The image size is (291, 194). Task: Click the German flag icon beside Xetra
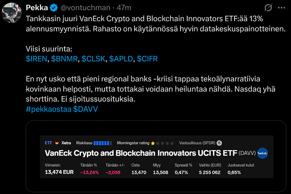pyautogui.click(x=57, y=143)
